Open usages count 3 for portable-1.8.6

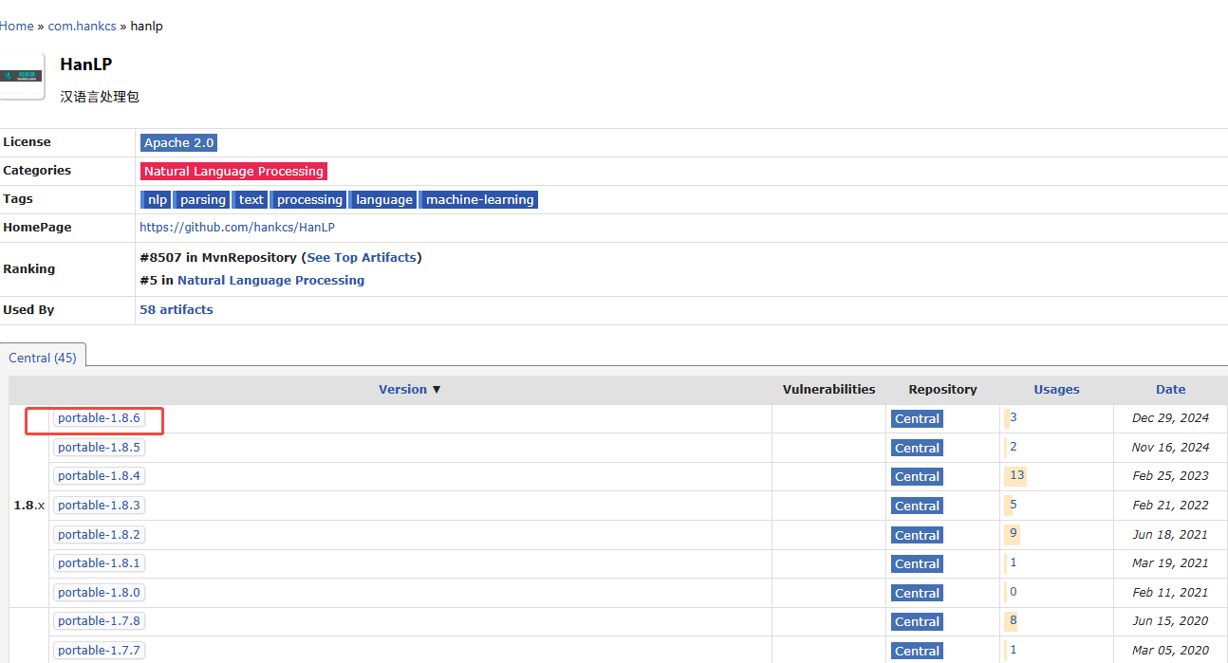(1014, 417)
